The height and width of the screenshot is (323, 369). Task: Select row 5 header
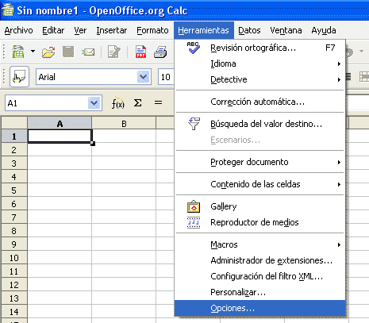pos(14,190)
